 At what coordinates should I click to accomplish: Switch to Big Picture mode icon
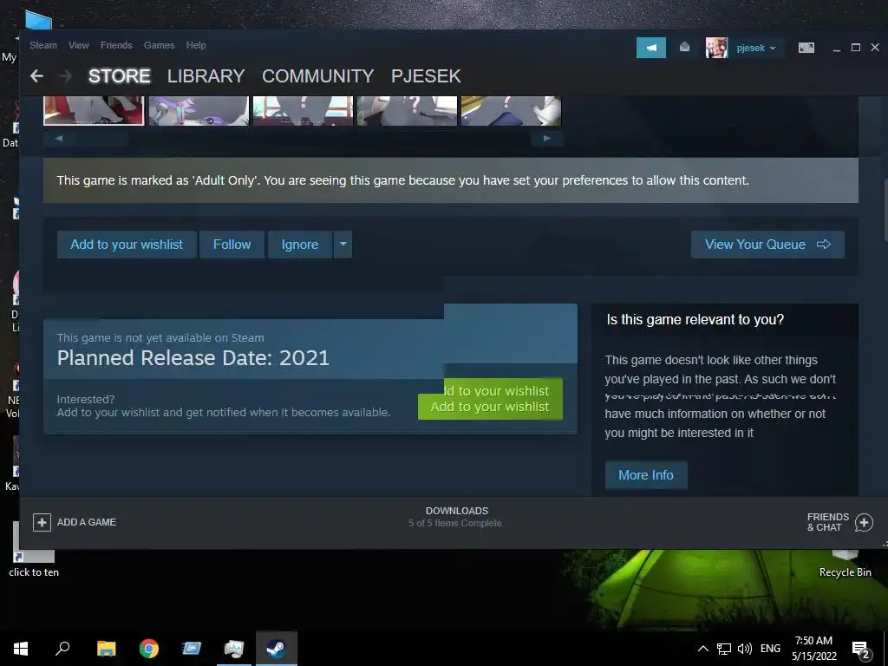pyautogui.click(x=806, y=48)
